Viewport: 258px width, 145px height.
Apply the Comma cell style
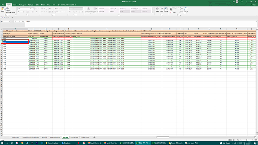tap(104, 9)
